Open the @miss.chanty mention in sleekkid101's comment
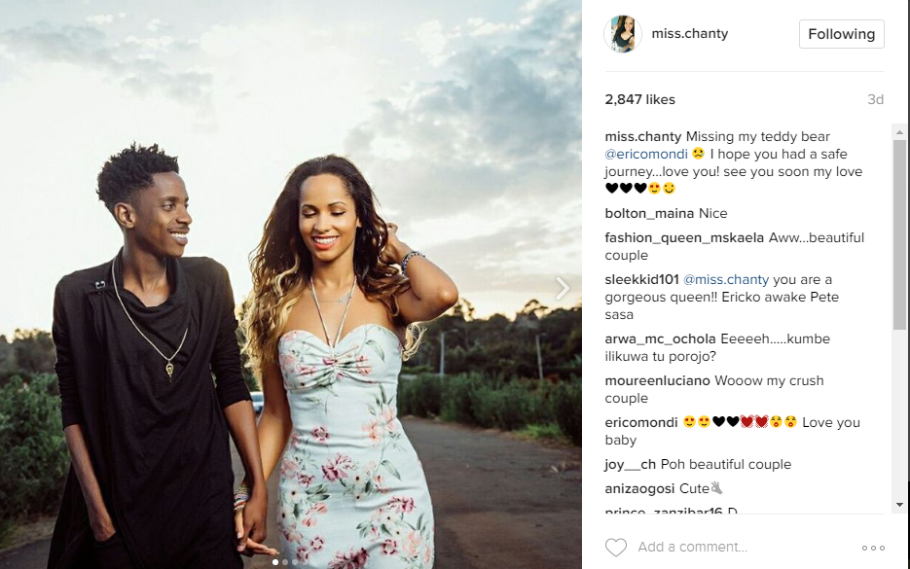Image resolution: width=910 pixels, height=569 pixels. tap(726, 279)
